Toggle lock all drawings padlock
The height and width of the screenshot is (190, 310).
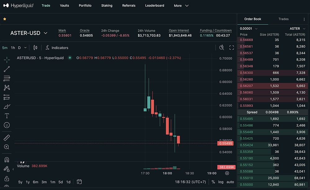click(x=7, y=179)
